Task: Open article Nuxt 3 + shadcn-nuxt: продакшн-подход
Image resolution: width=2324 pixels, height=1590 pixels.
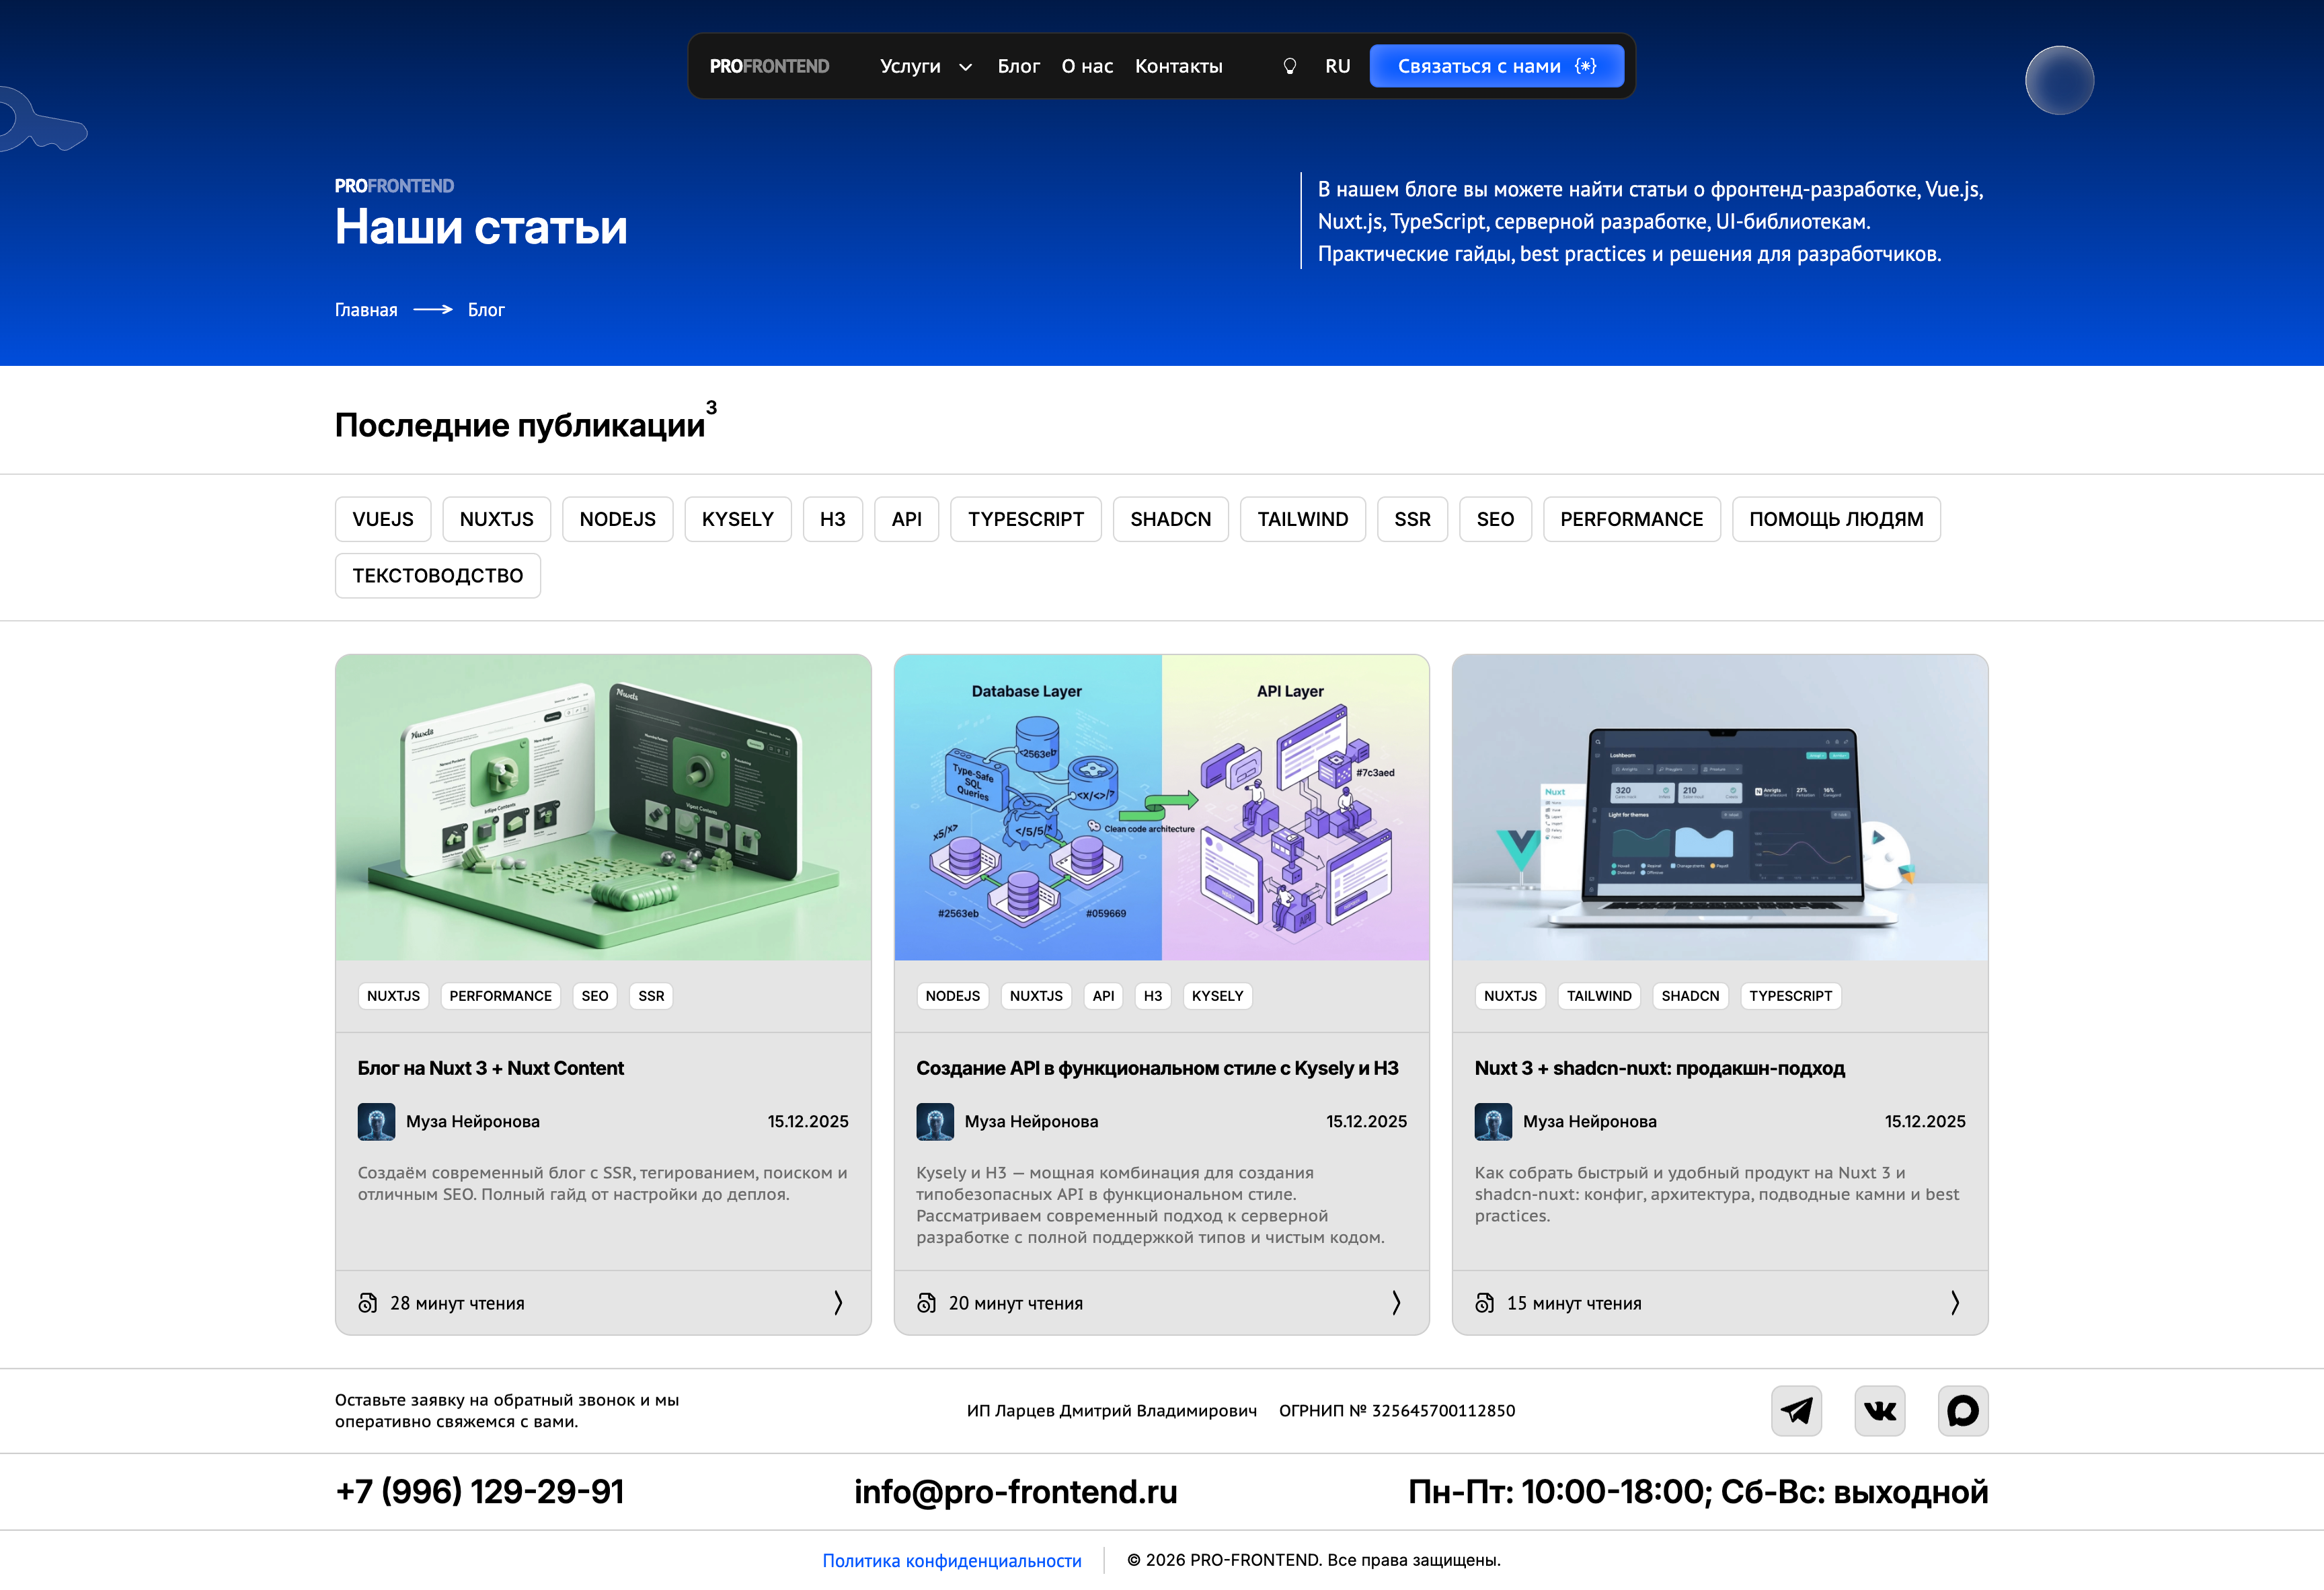Action: (x=1659, y=1068)
